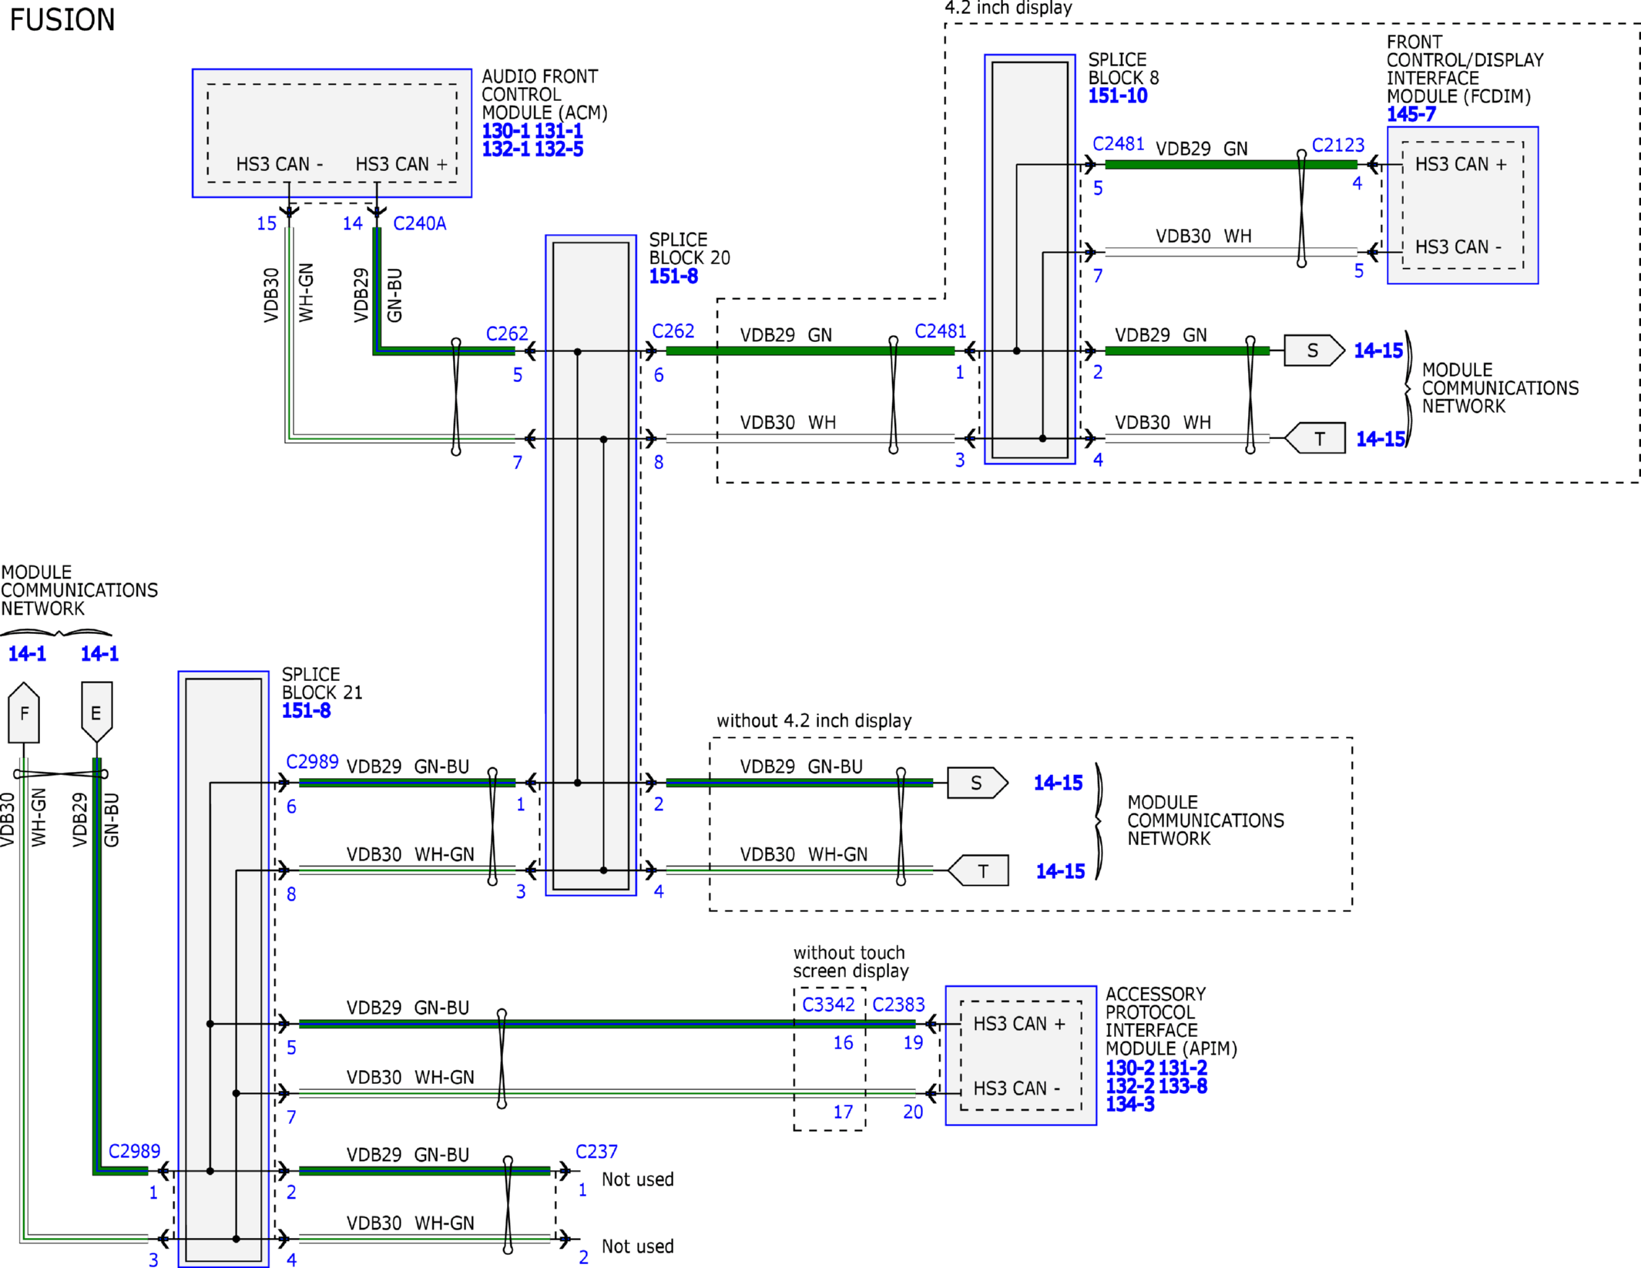Open the 130-2 APIM page reference
Image resolution: width=1641 pixels, height=1268 pixels.
[1129, 1068]
